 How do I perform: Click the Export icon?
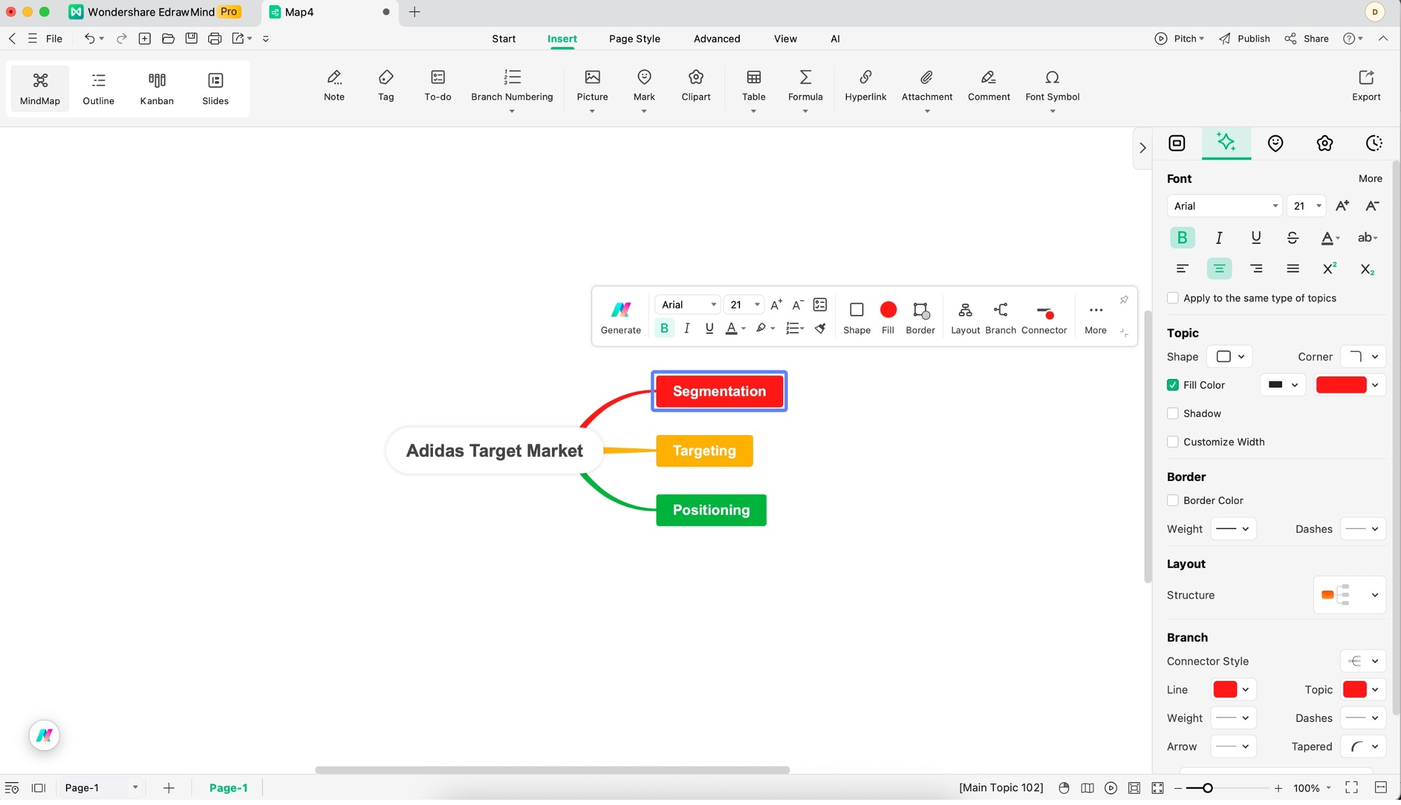(1366, 86)
